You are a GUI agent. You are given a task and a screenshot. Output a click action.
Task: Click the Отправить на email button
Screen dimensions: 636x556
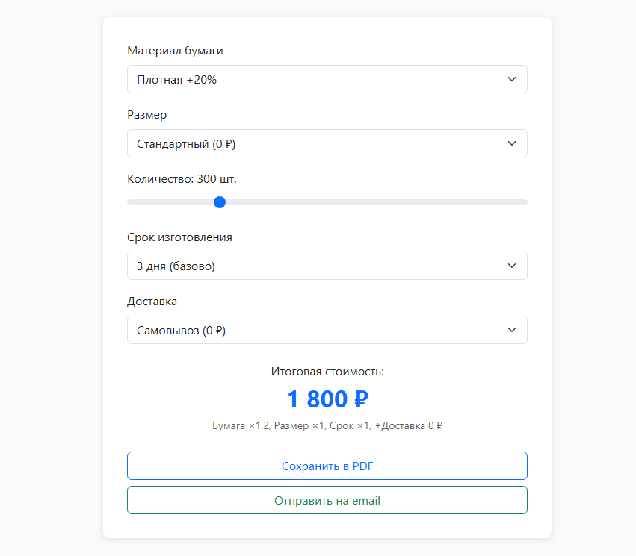click(327, 499)
